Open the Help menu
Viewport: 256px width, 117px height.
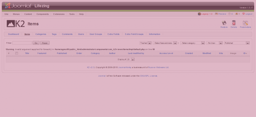pos(82,14)
